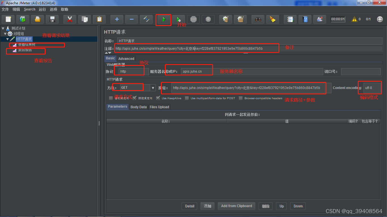Screen dimensions: 387x217
Task: Select the Basic tab
Action: [110, 58]
